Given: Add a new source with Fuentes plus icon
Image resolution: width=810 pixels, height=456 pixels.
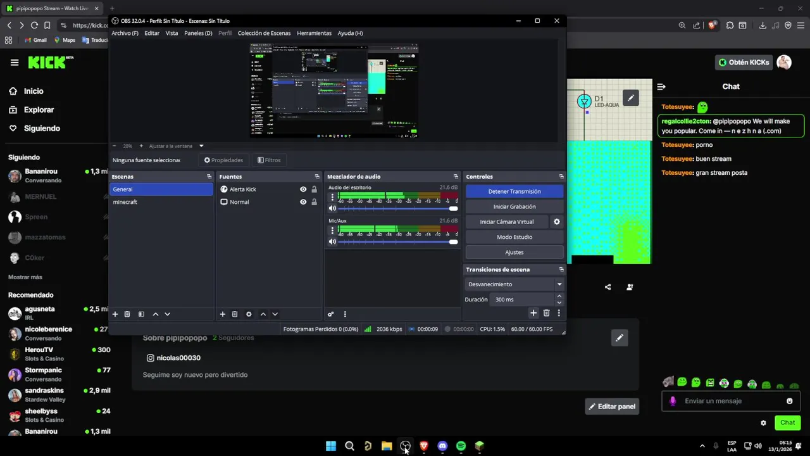Looking at the screenshot, I should coord(222,314).
